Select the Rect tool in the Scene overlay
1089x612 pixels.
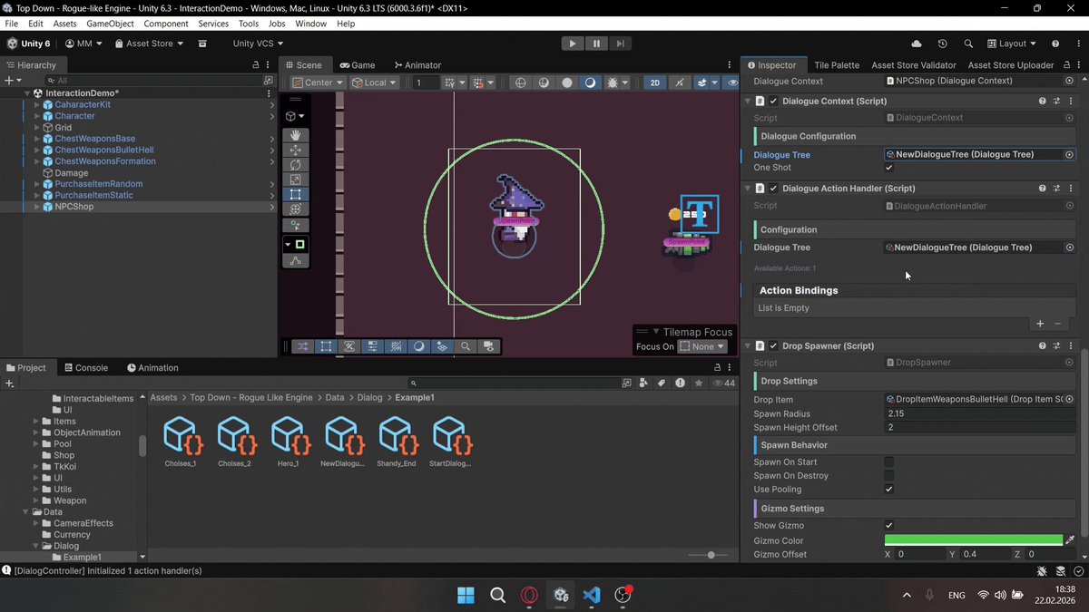[x=296, y=194]
